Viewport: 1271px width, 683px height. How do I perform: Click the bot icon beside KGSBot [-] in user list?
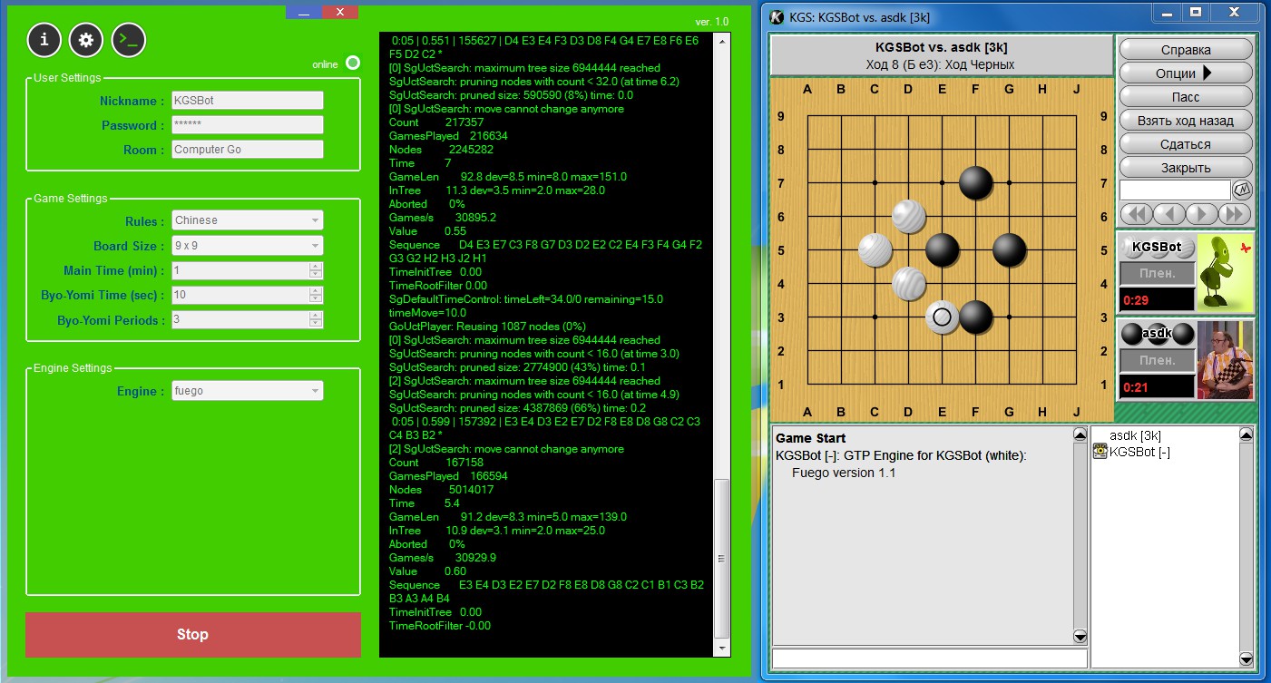(x=1100, y=452)
